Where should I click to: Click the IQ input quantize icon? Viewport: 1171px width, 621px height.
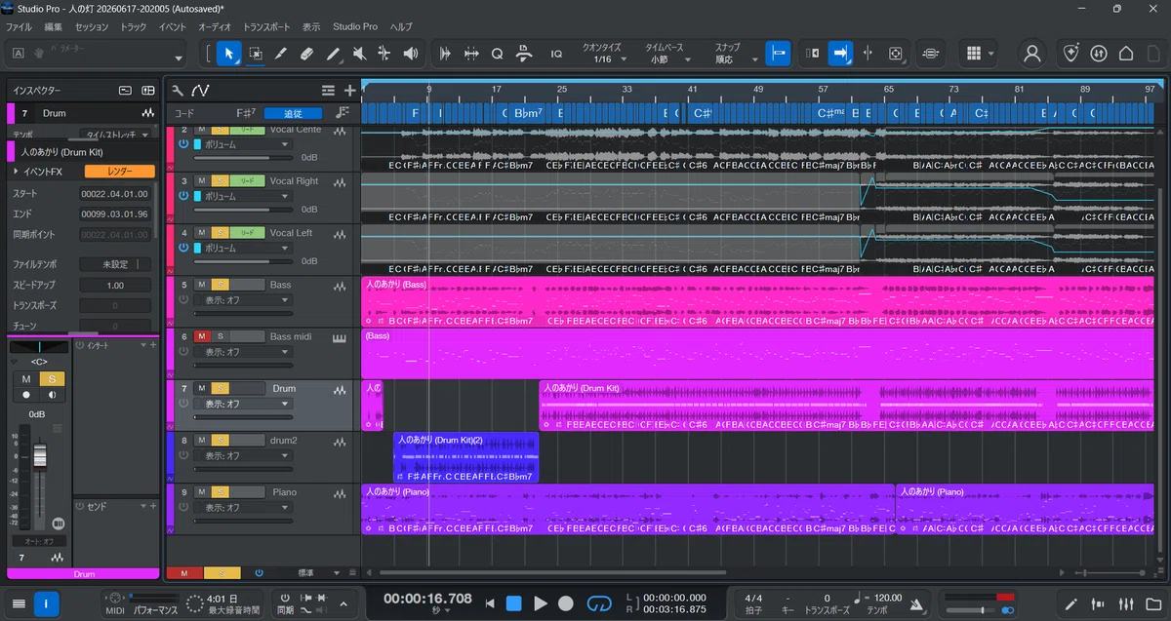click(x=556, y=54)
